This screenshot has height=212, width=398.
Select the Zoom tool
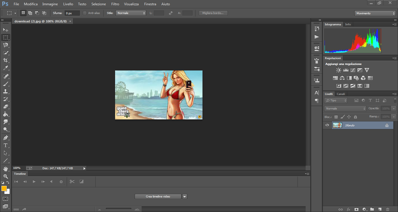(6, 176)
